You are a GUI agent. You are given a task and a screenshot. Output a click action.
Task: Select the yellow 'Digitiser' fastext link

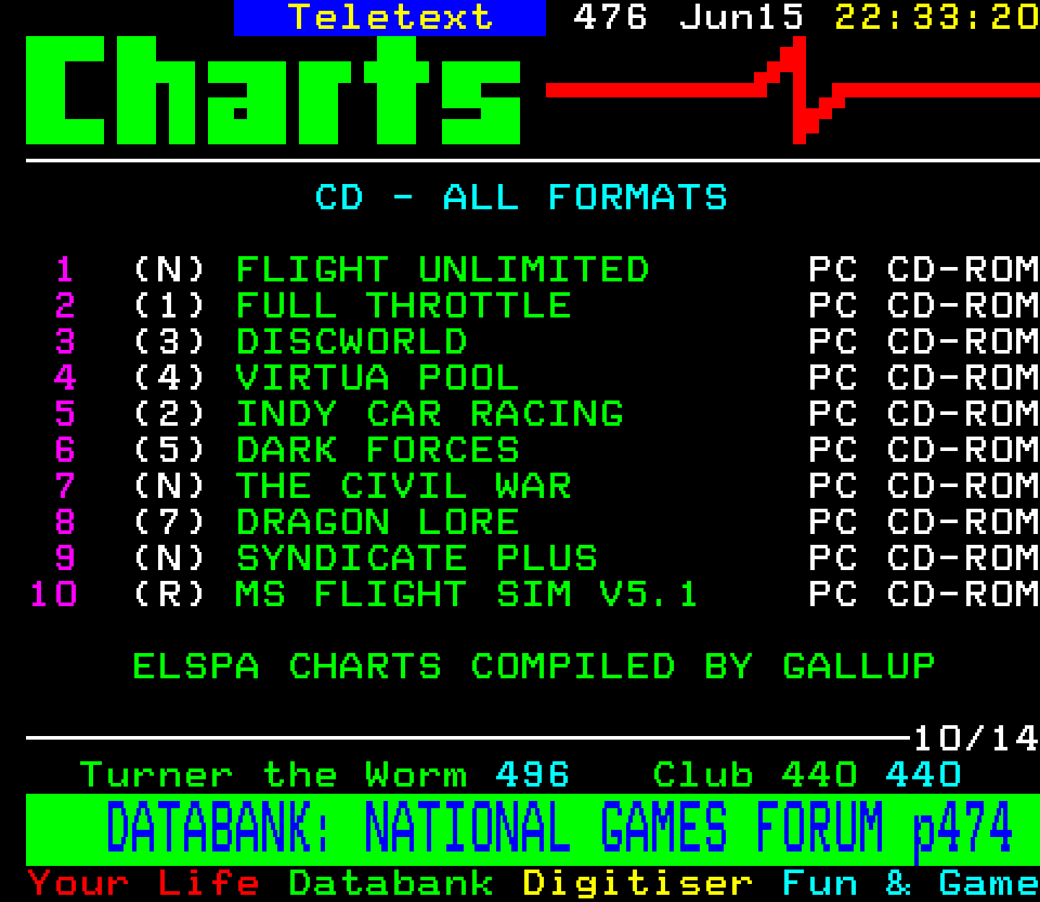pos(637,883)
